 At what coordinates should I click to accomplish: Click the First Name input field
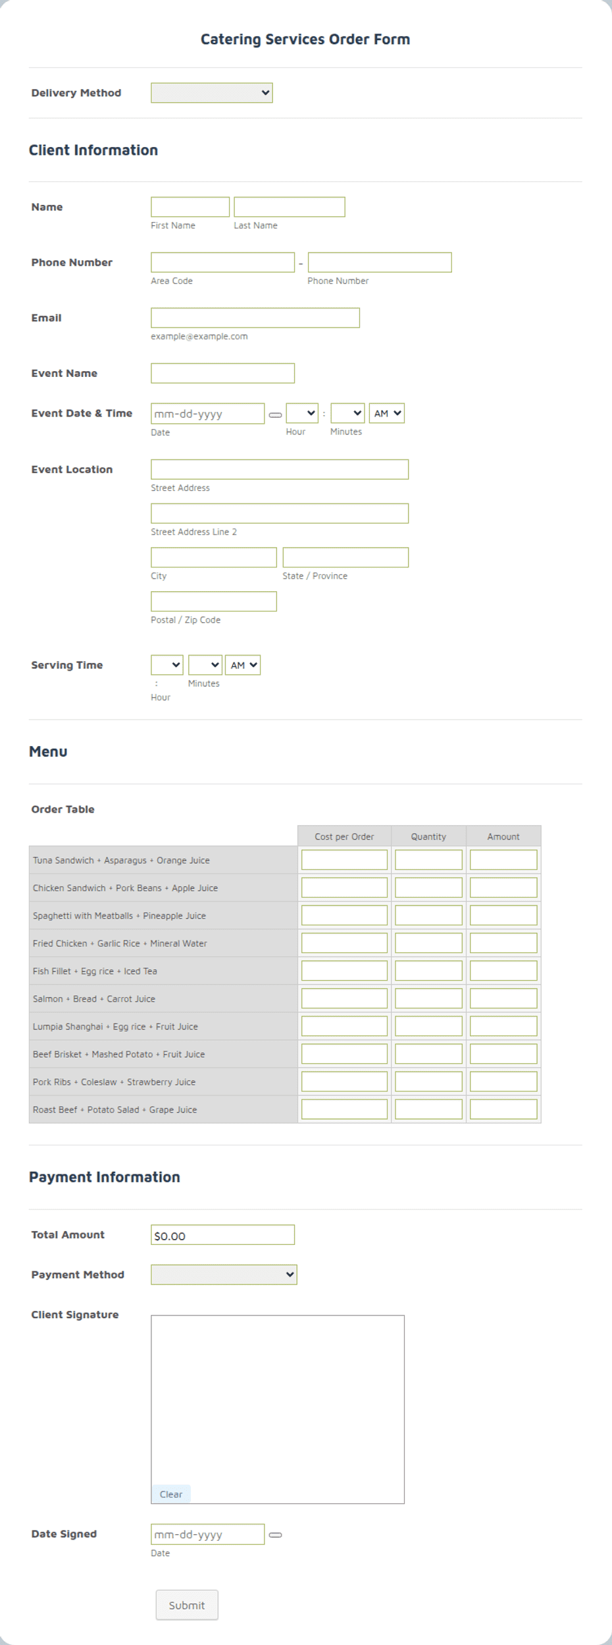(x=190, y=207)
